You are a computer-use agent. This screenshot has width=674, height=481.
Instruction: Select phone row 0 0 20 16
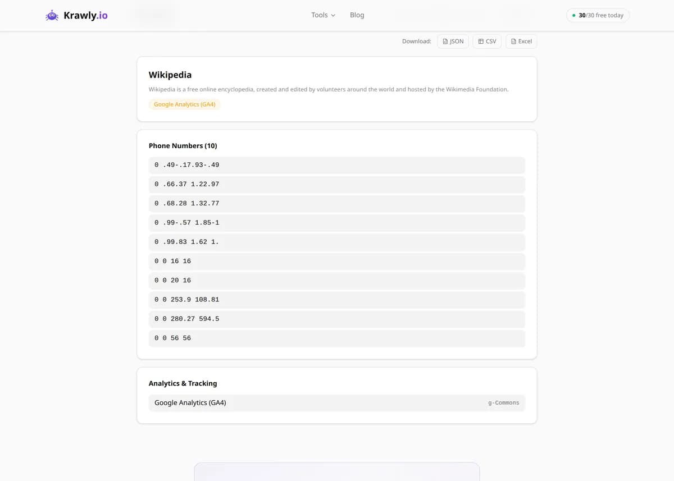click(337, 280)
